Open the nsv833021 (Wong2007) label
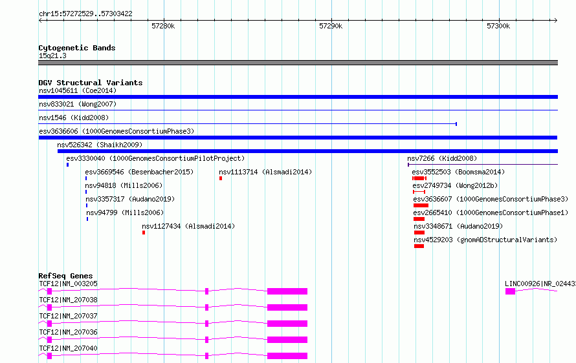The image size is (576, 363). (x=78, y=104)
